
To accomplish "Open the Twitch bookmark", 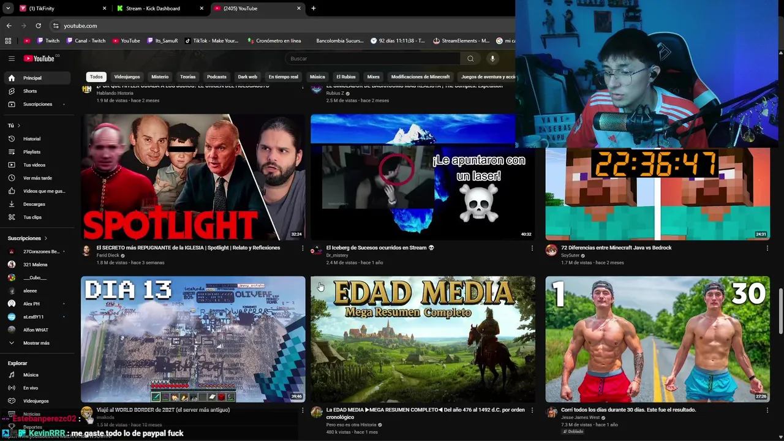I will pos(48,41).
